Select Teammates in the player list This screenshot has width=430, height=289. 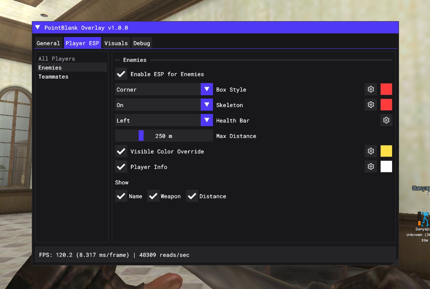click(x=72, y=76)
